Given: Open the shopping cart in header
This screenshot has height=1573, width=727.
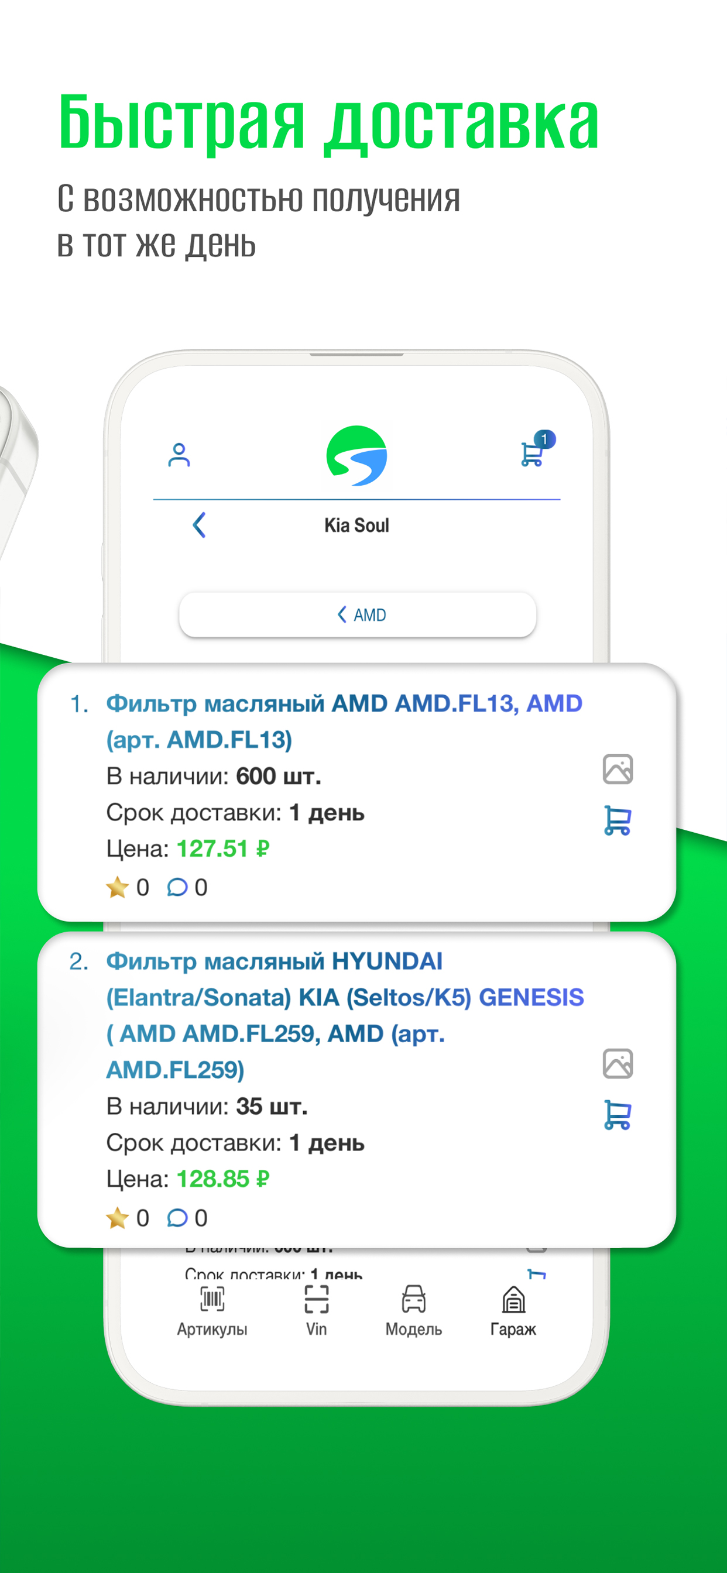Looking at the screenshot, I should [532, 454].
